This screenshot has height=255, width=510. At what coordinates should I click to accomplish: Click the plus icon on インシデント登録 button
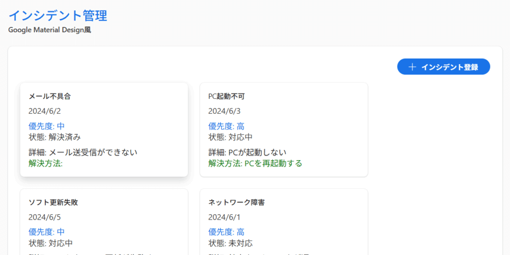click(412, 67)
